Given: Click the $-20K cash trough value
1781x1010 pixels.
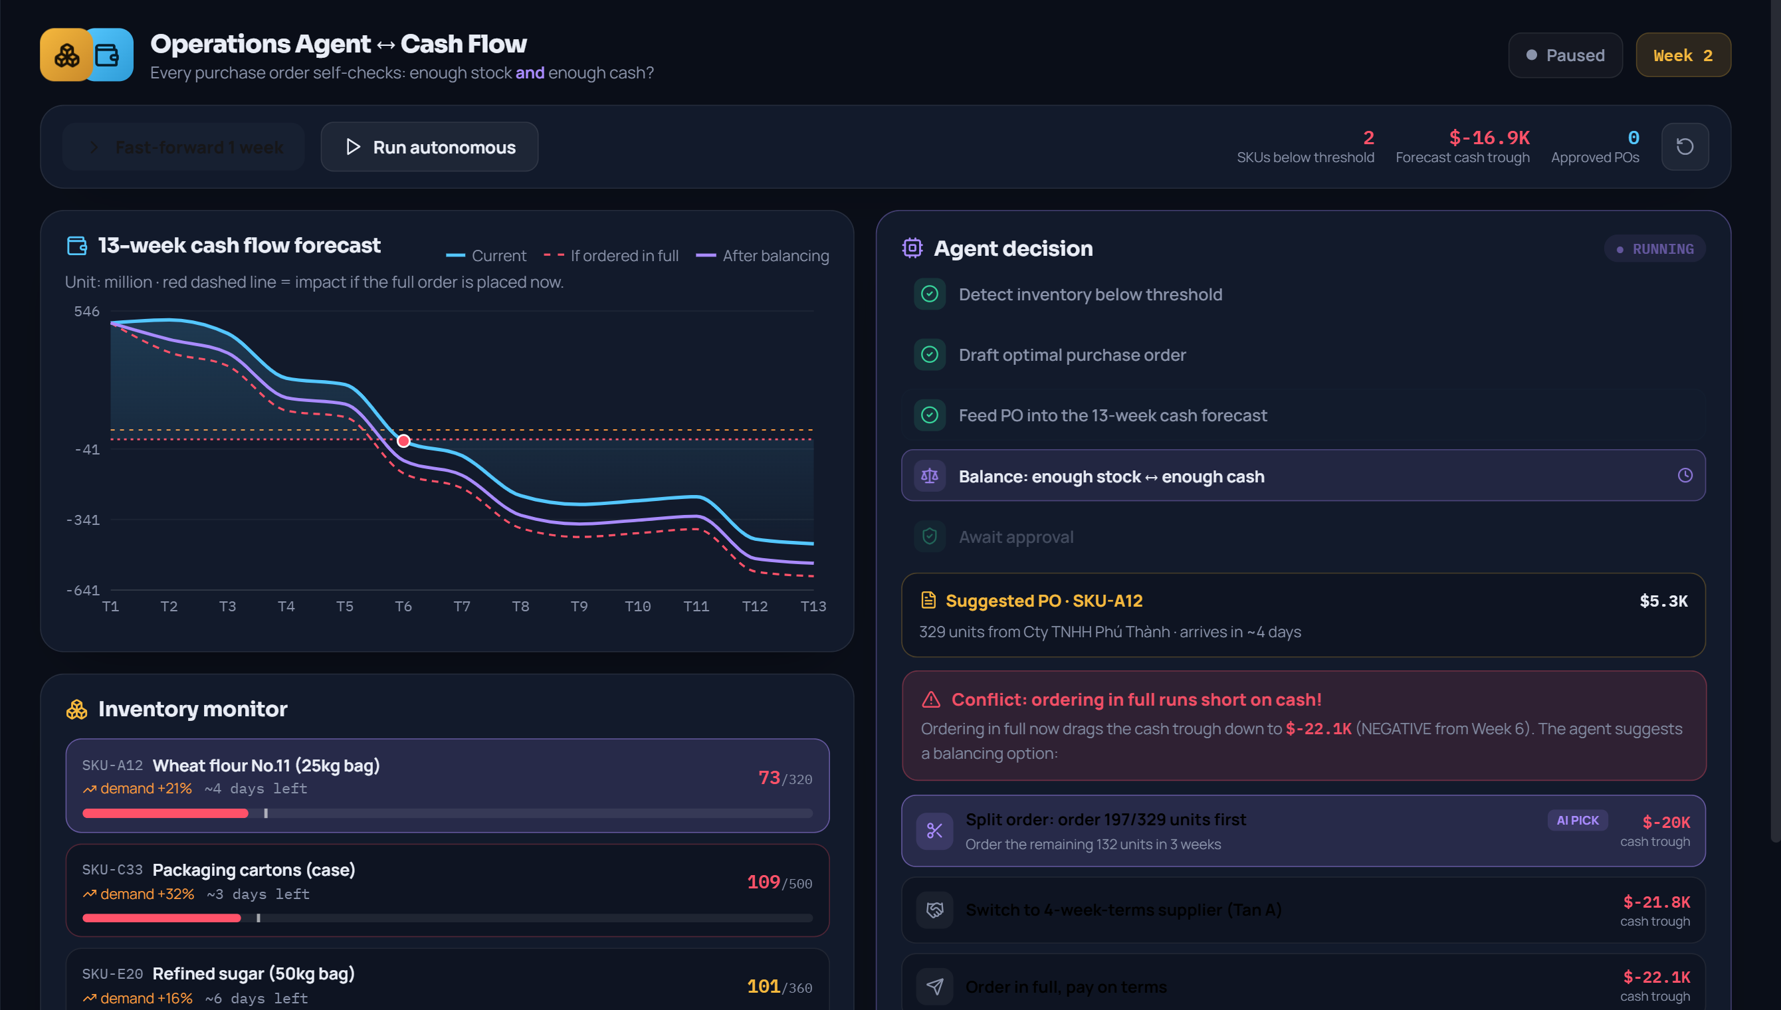Looking at the screenshot, I should pos(1666,822).
